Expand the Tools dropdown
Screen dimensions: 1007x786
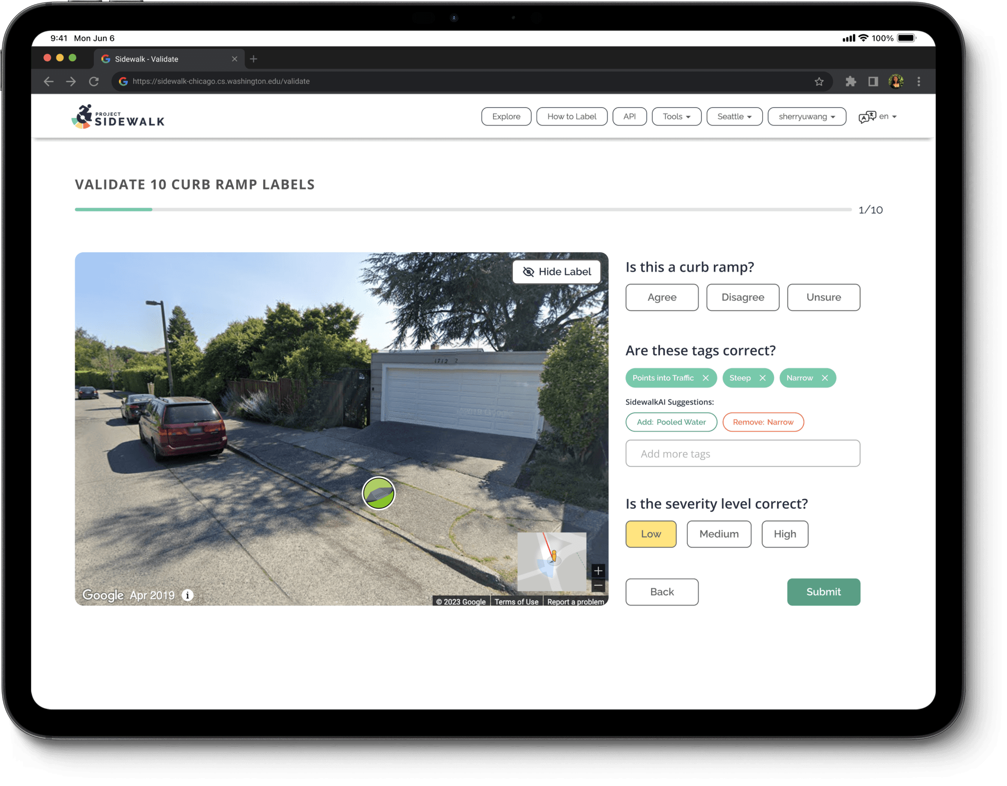pos(677,117)
